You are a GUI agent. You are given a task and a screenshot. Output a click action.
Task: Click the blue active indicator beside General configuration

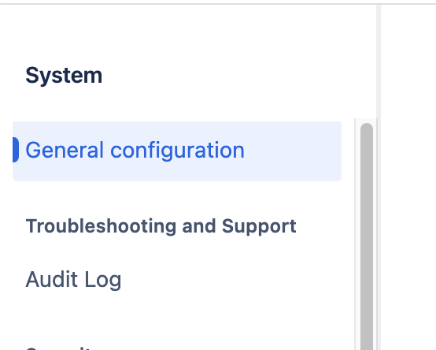point(16,150)
